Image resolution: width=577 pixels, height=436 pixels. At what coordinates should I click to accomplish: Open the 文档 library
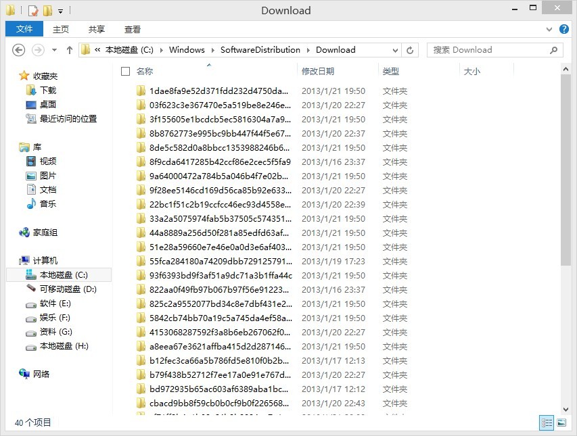pyautogui.click(x=48, y=190)
